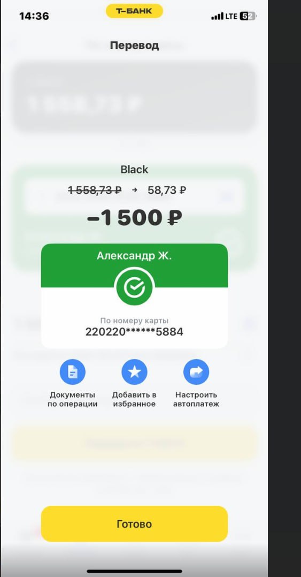The image size is (301, 577).
Task: Tap the green Sber checkmark logo
Action: click(135, 288)
